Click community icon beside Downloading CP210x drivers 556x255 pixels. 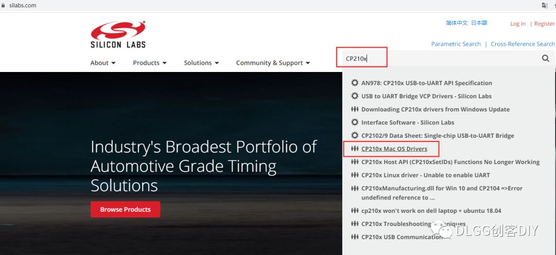click(x=355, y=109)
